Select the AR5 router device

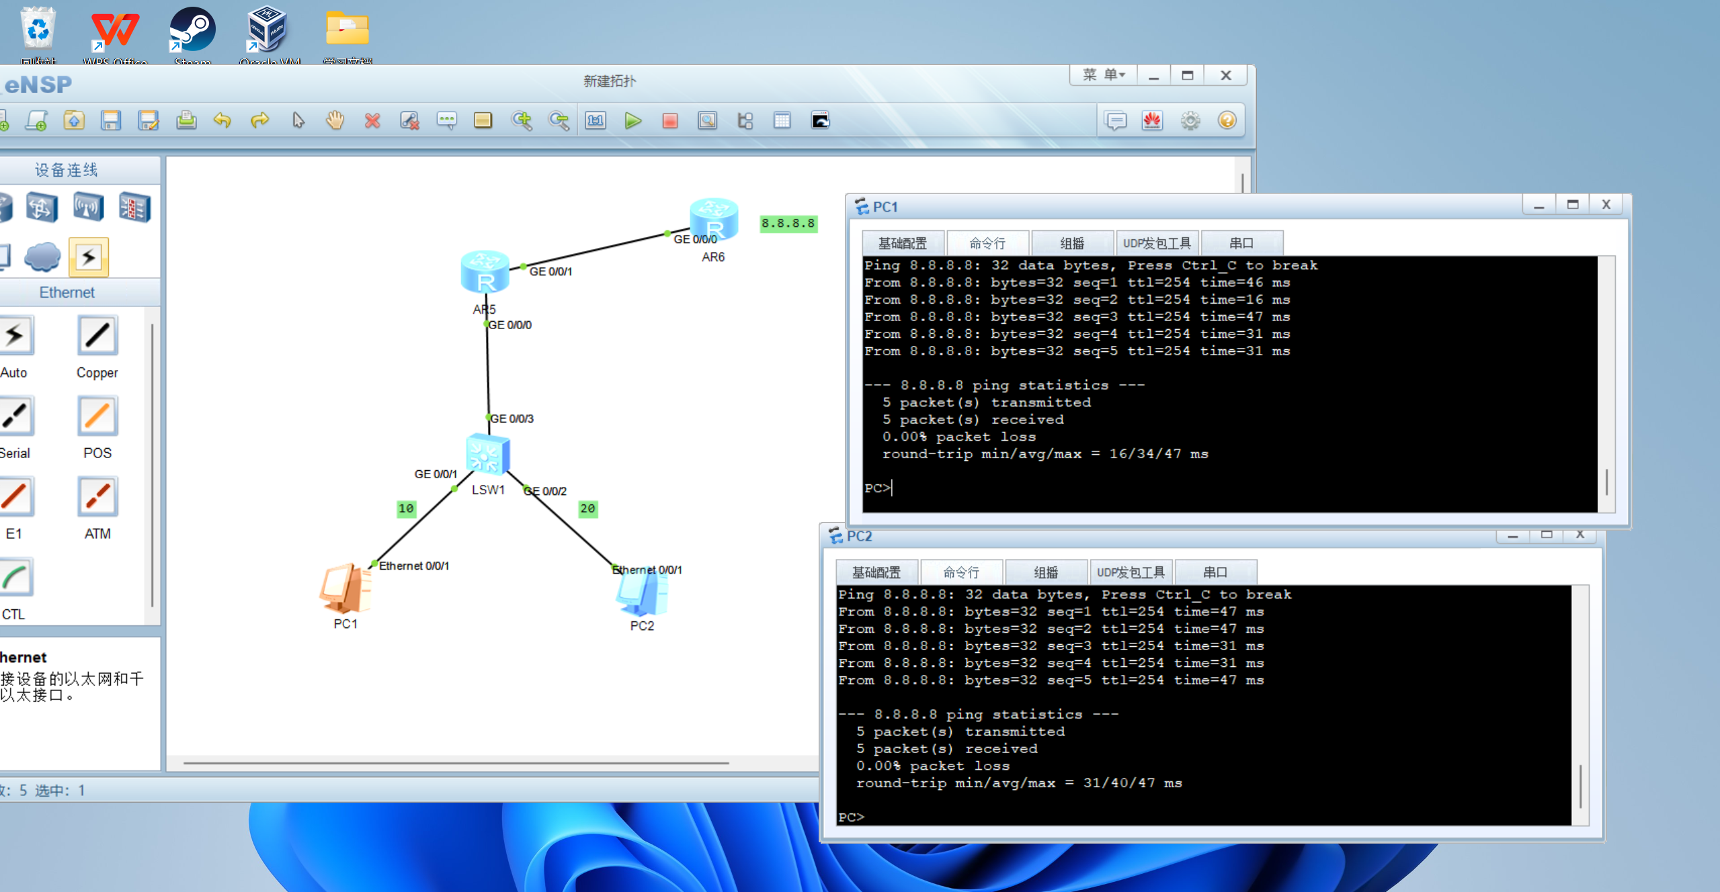coord(485,272)
